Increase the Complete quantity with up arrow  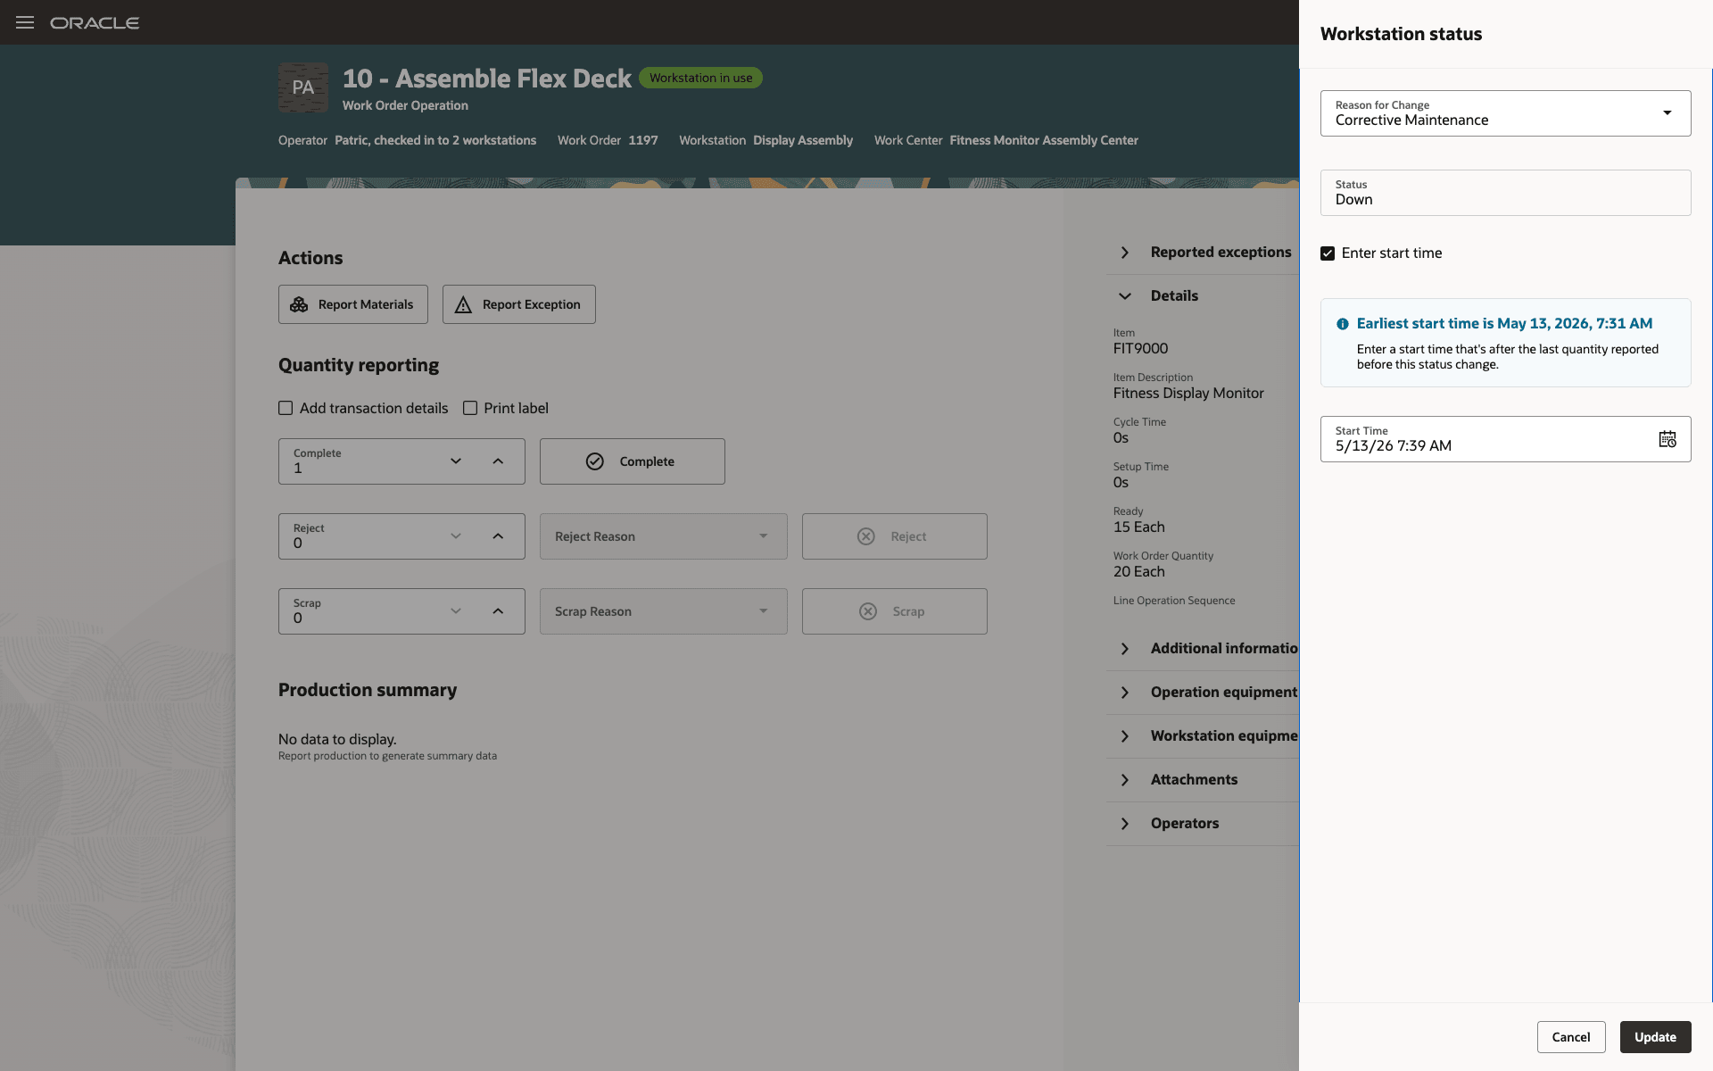tap(498, 461)
